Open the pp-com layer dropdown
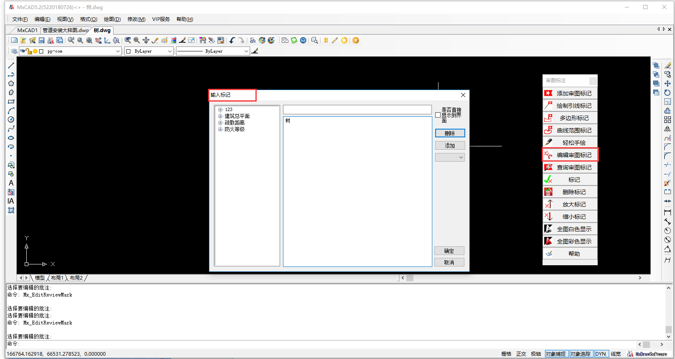675x359 pixels. coord(118,51)
